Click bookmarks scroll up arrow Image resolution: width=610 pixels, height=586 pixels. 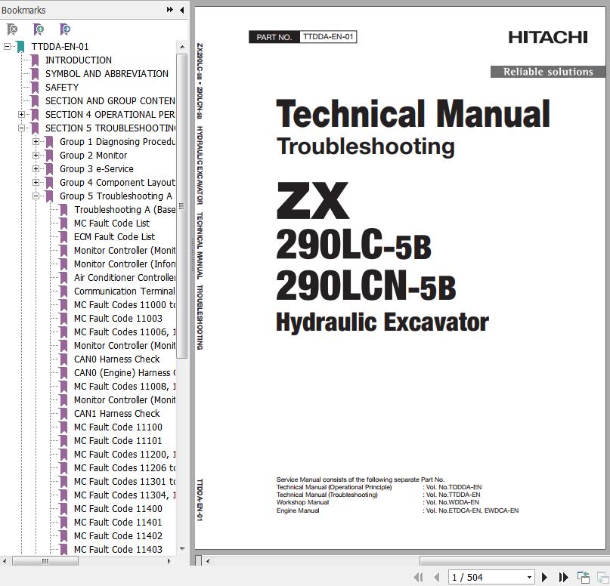[x=181, y=47]
